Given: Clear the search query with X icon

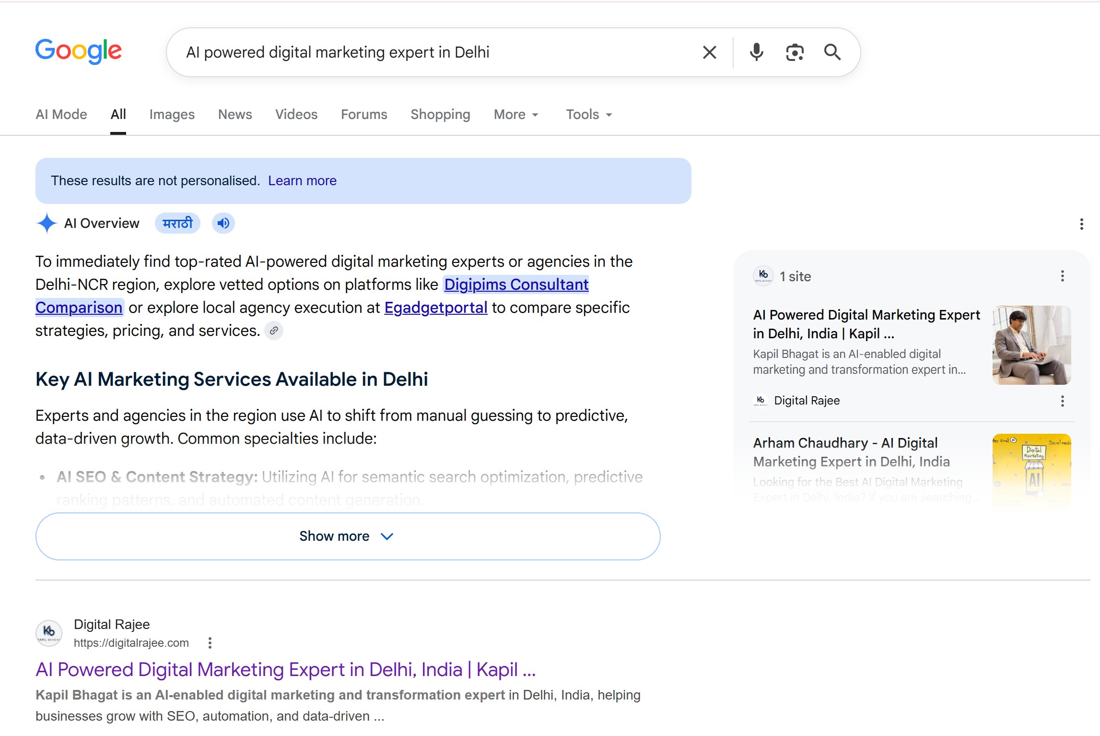Looking at the screenshot, I should 709,52.
